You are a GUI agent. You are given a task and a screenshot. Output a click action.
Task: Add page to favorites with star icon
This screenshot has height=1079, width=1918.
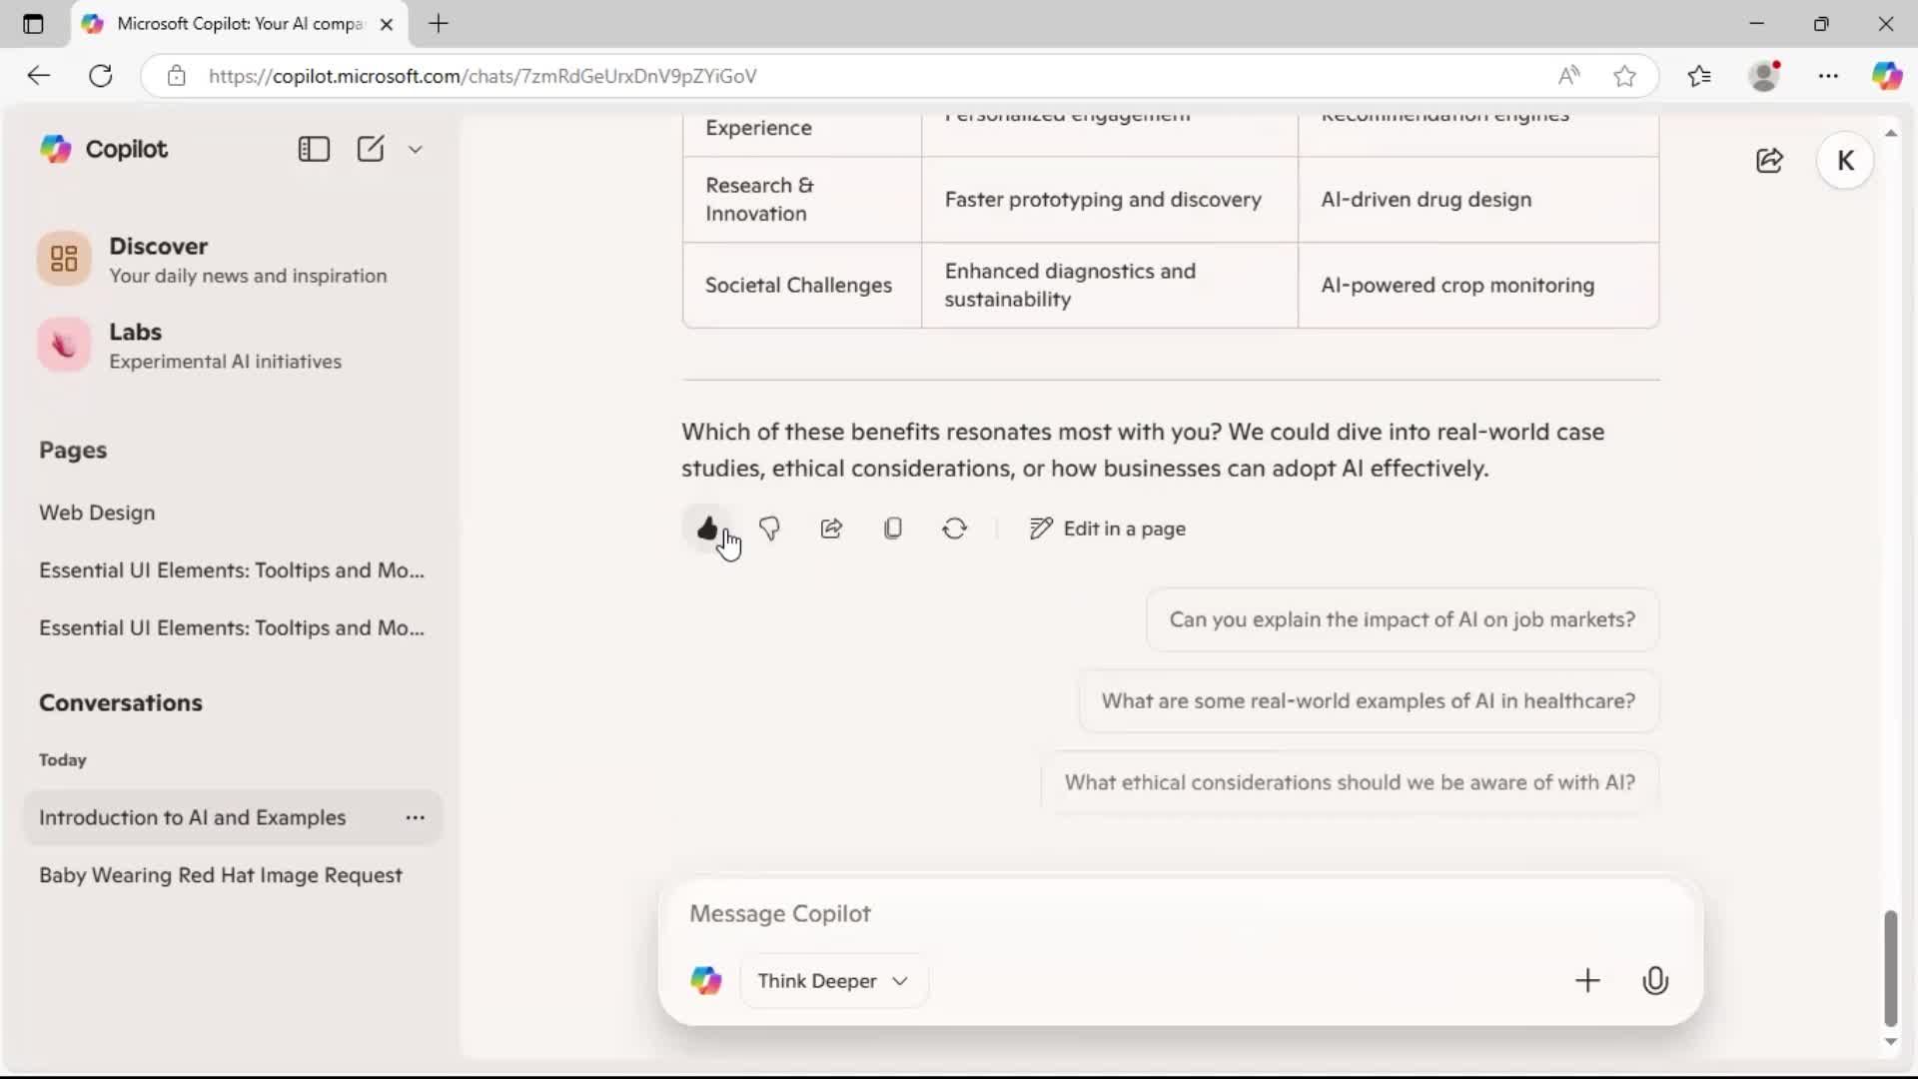(x=1625, y=76)
